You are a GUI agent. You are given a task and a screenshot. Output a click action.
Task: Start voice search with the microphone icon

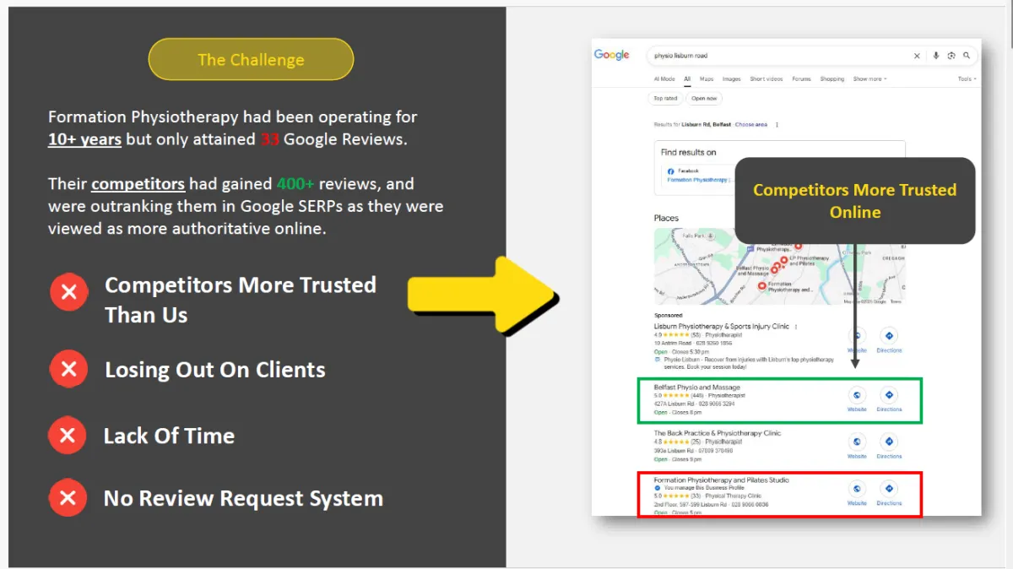[935, 56]
